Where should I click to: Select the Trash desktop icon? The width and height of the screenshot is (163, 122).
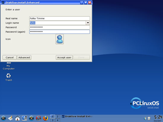[9, 77]
